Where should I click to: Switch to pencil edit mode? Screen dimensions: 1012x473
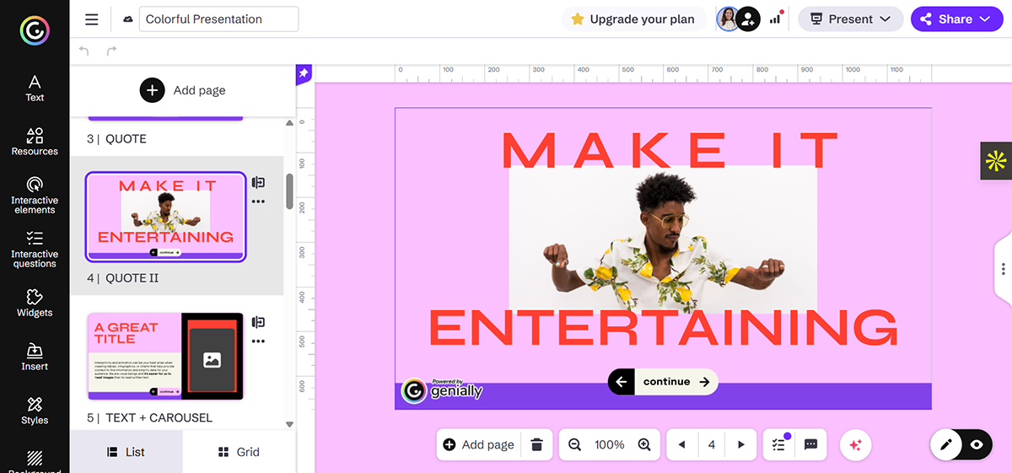pos(946,444)
